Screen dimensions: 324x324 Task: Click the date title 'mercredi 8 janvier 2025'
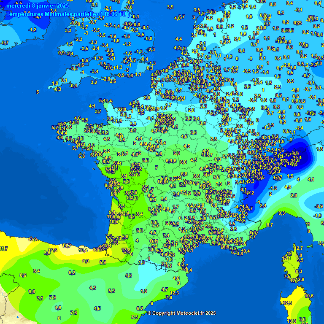[x=38, y=5]
